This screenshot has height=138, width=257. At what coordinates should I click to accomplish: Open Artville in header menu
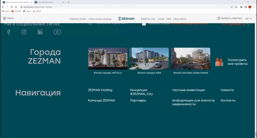click(161, 19)
